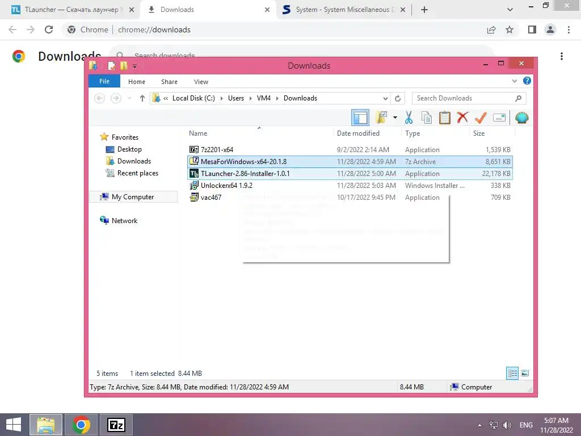Open 7-Zip from the taskbar

(x=116, y=425)
